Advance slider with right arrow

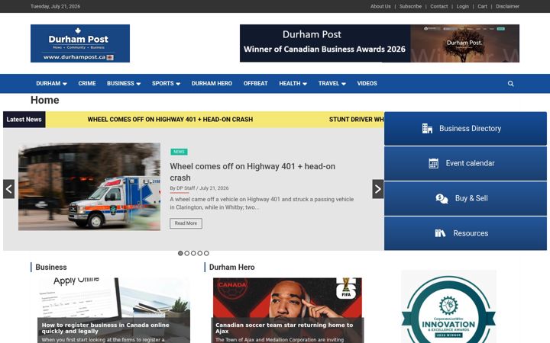pyautogui.click(x=378, y=189)
